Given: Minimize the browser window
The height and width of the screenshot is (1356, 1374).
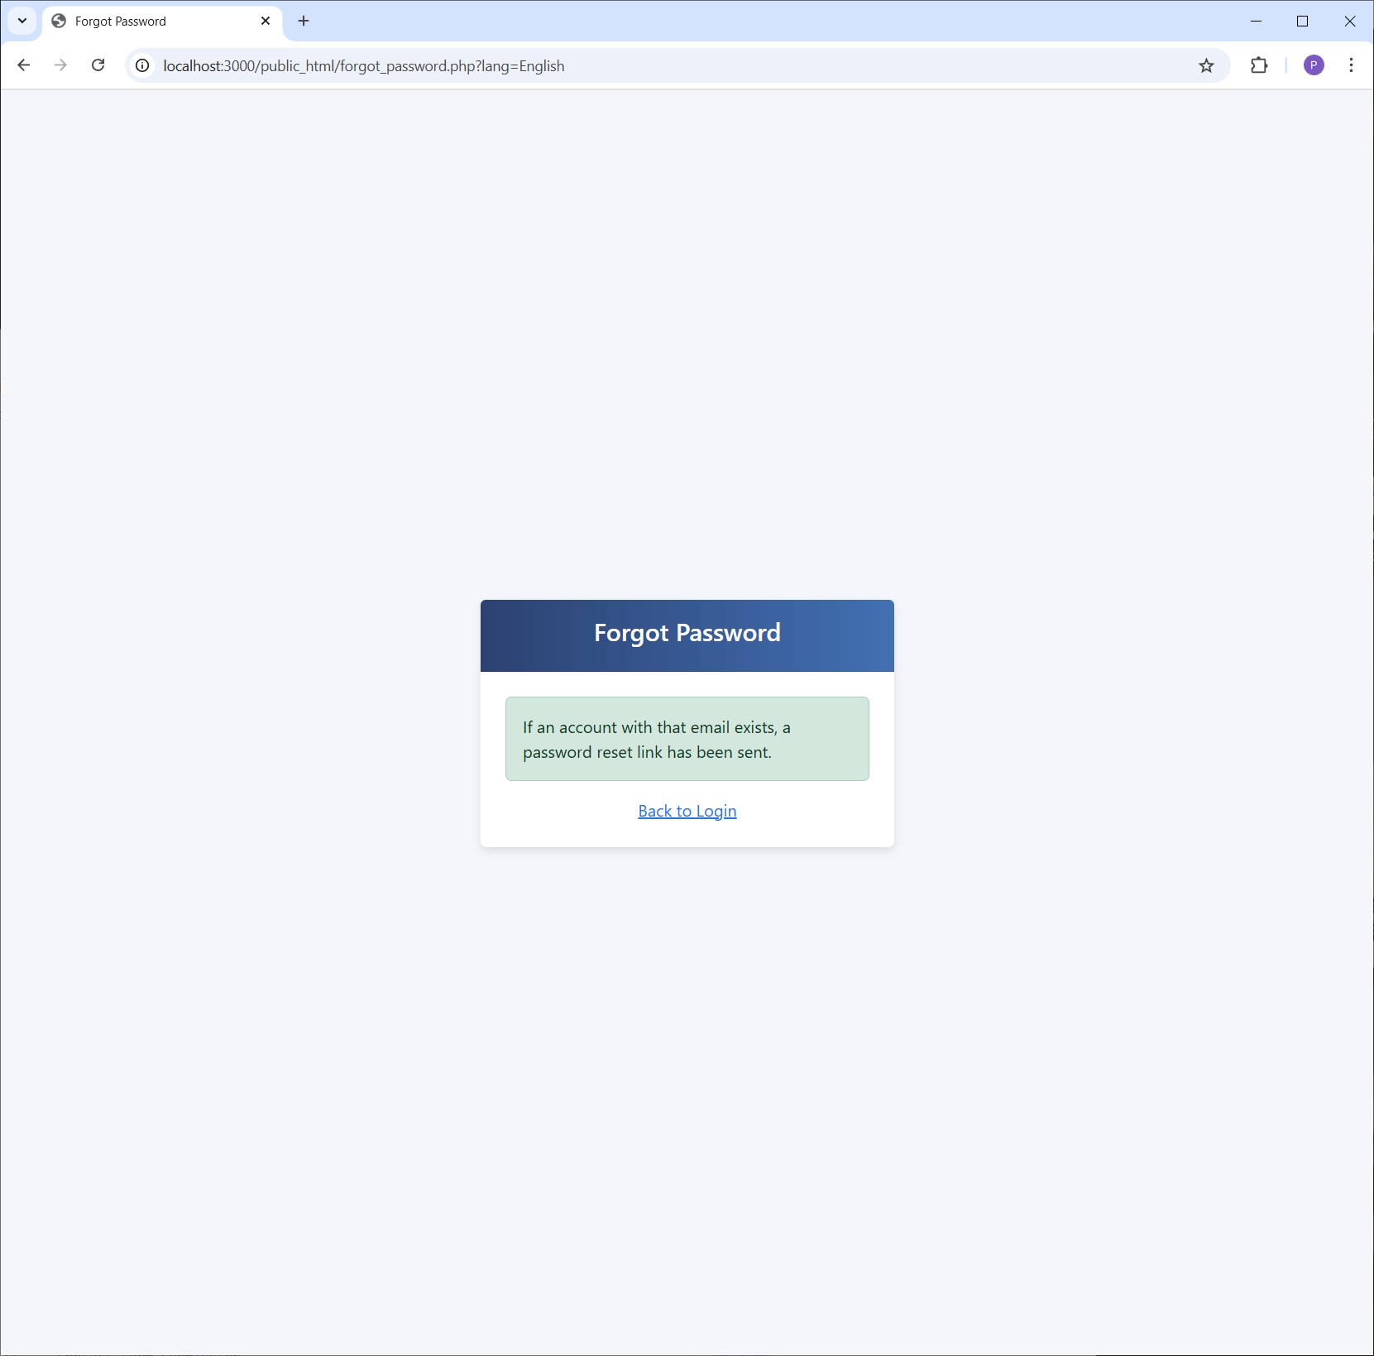Looking at the screenshot, I should pyautogui.click(x=1256, y=21).
